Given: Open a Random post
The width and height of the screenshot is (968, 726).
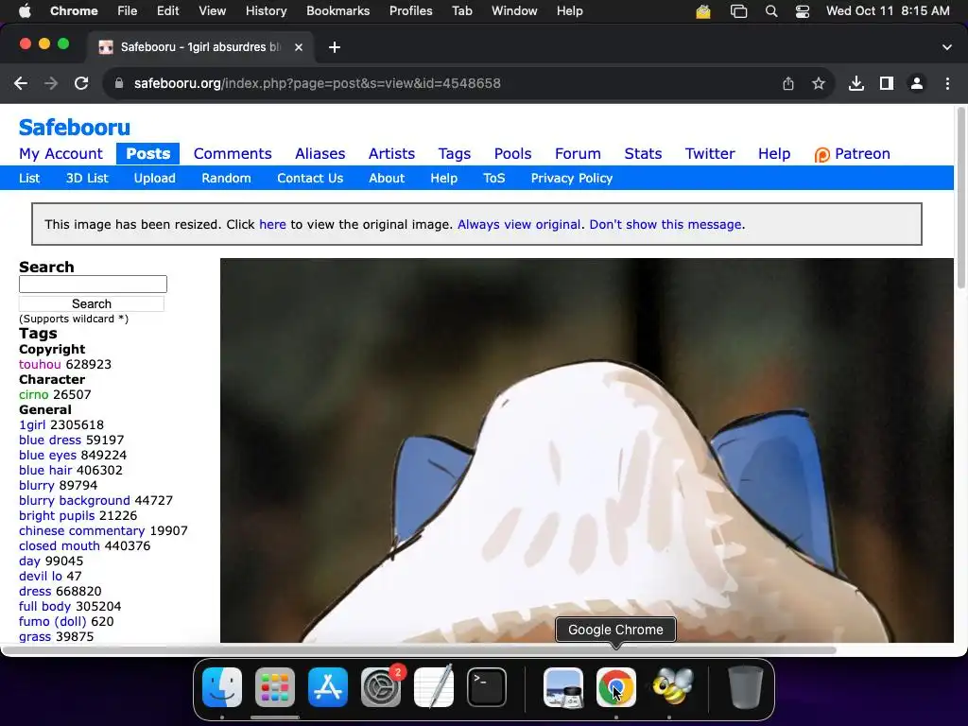Looking at the screenshot, I should click(x=226, y=179).
